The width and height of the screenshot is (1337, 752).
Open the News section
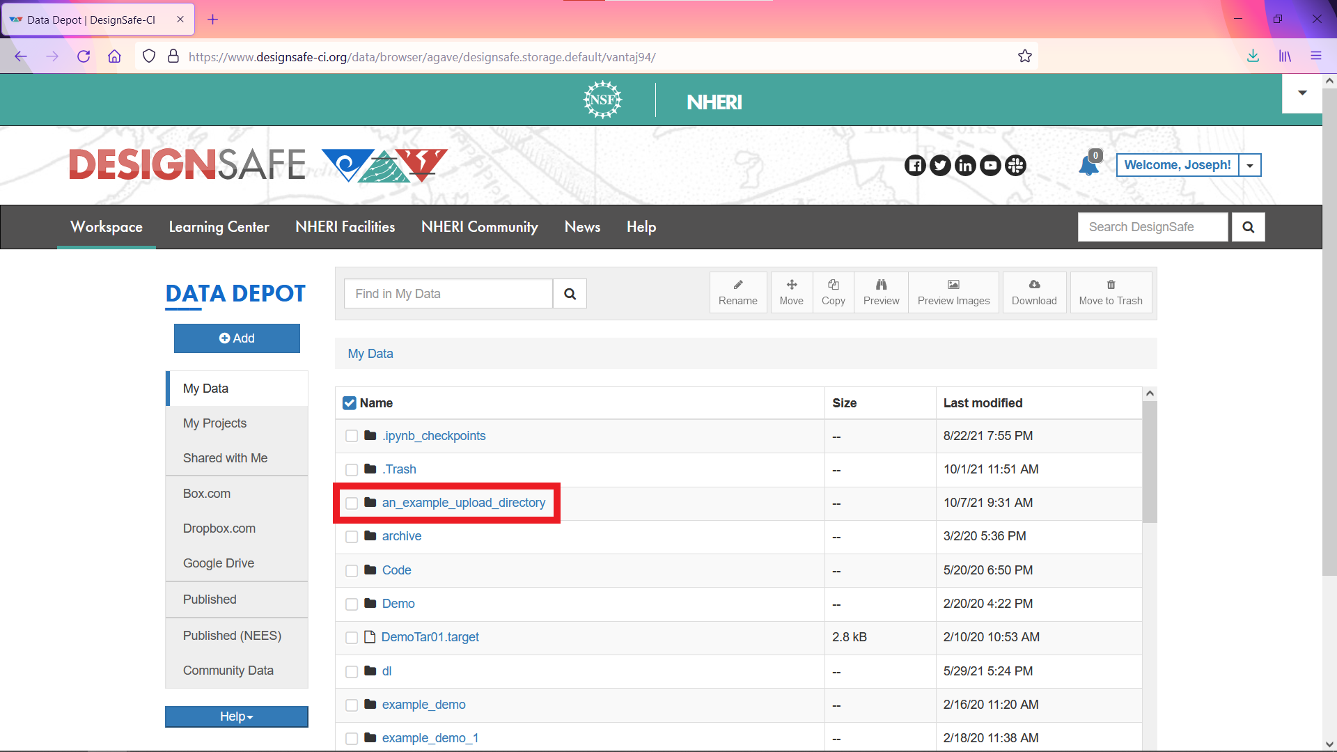(582, 226)
